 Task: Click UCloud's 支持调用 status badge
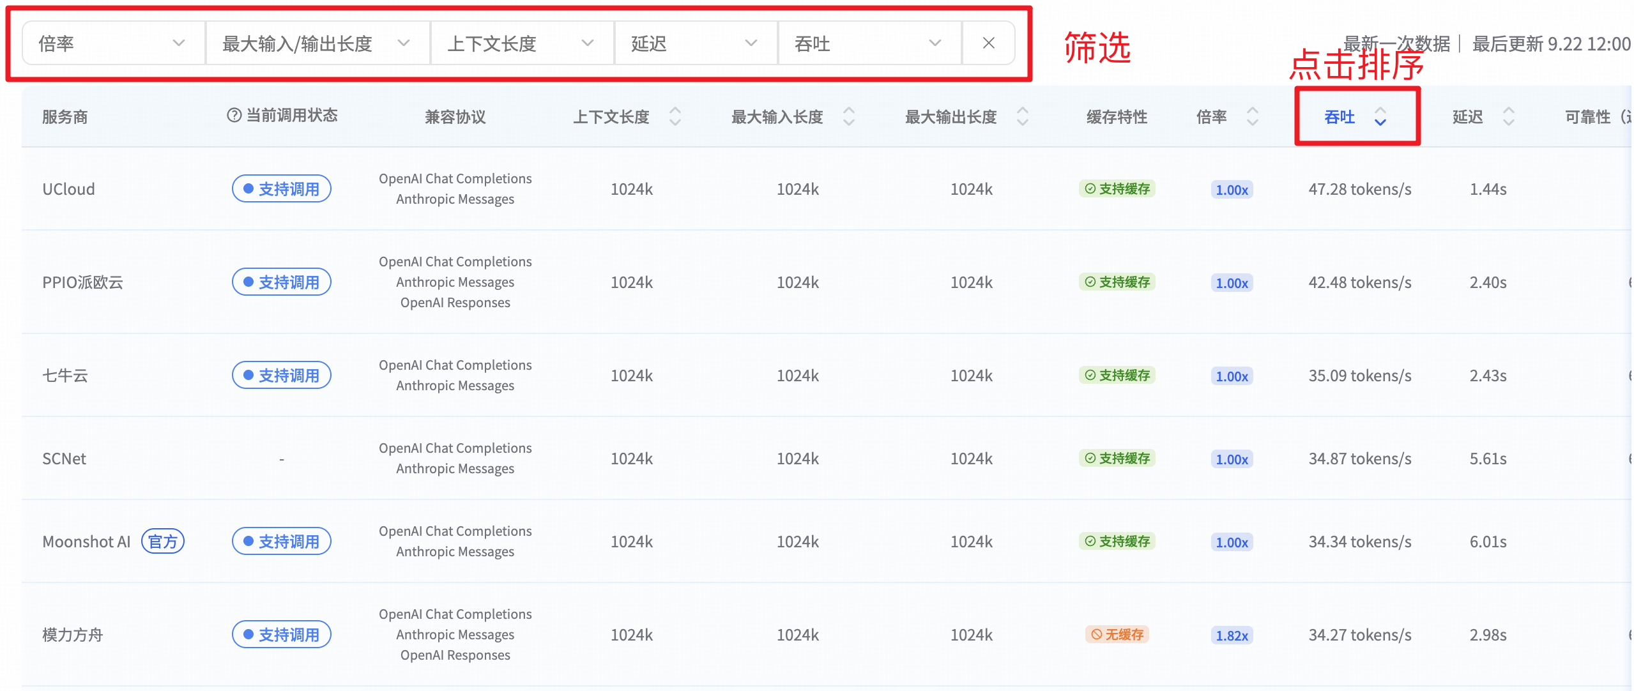282,189
